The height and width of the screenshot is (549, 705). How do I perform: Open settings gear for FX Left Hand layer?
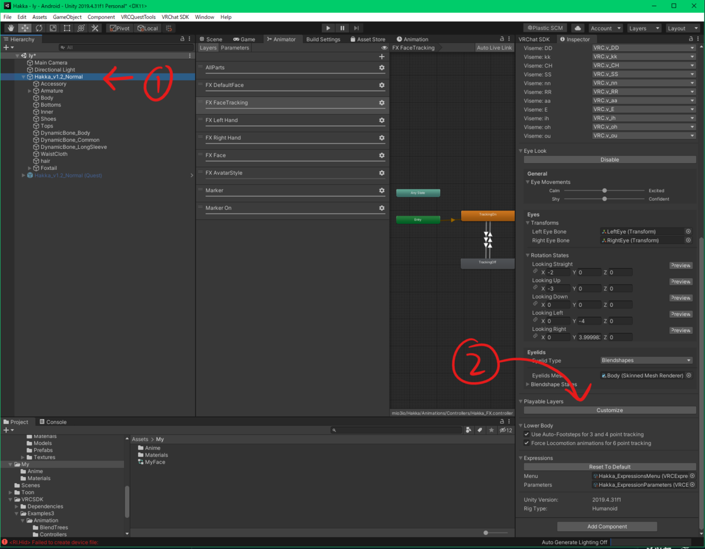pos(382,120)
